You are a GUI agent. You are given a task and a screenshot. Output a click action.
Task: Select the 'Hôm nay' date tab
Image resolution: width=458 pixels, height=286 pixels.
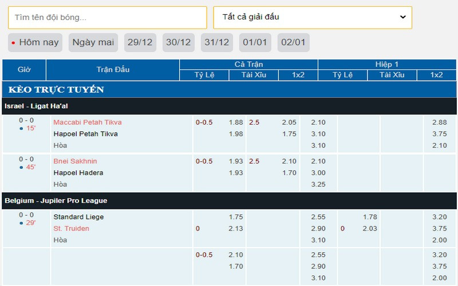pos(35,42)
